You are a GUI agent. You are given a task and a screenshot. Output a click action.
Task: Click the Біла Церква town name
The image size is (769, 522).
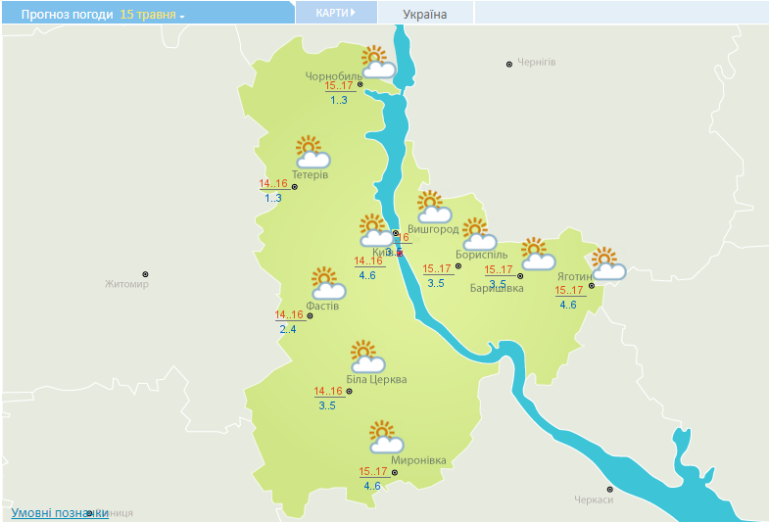[376, 380]
